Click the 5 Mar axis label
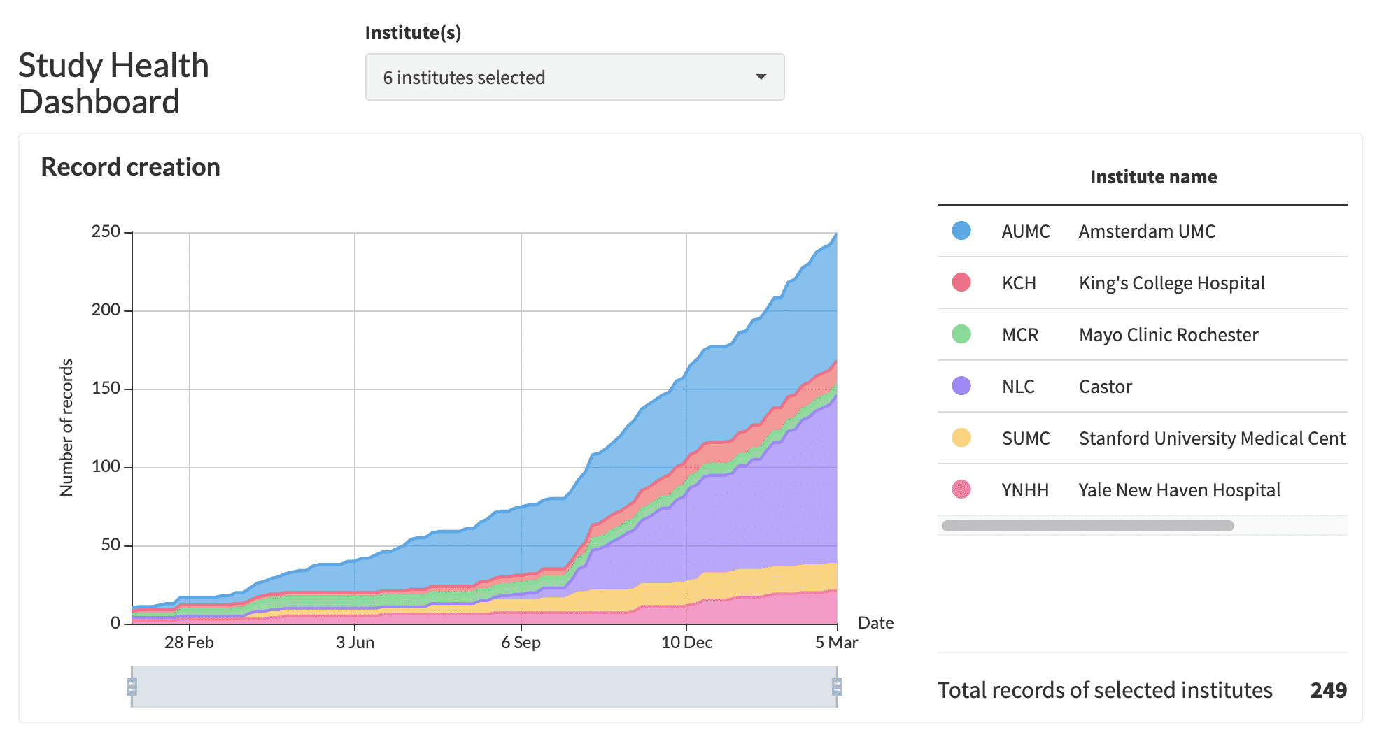 coord(836,643)
